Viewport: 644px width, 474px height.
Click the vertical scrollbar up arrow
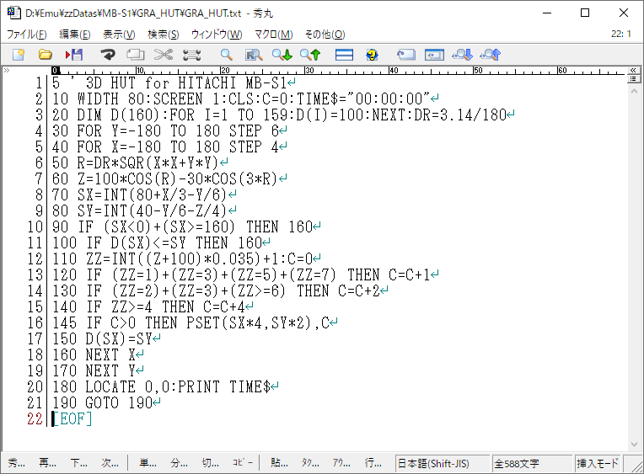coord(634,92)
